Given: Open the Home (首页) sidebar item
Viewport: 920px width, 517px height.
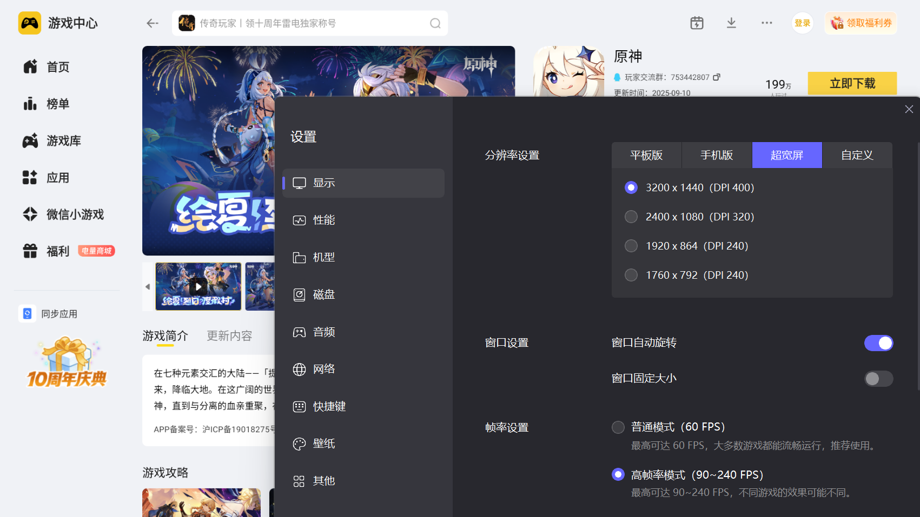Looking at the screenshot, I should click(x=47, y=67).
